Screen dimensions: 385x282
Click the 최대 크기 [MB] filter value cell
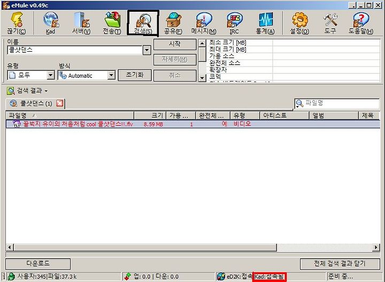click(326, 50)
